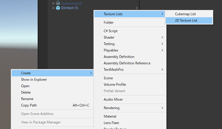The height and width of the screenshot is (129, 222).
Task: Click View in Package Manager entry
Action: (x=53, y=122)
